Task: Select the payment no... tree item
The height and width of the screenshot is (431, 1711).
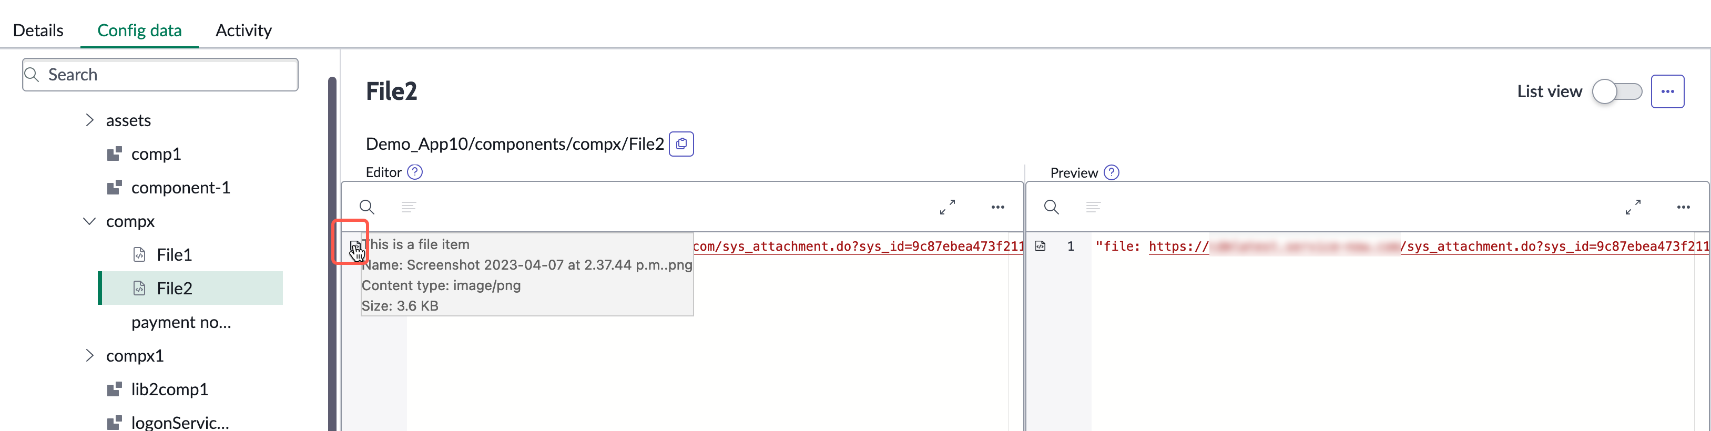Action: [x=181, y=322]
